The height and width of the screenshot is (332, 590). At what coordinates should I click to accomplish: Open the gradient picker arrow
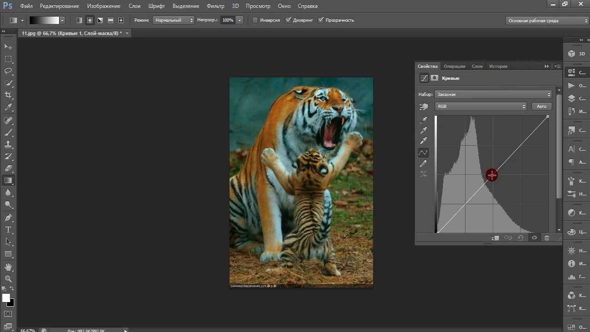(62, 20)
